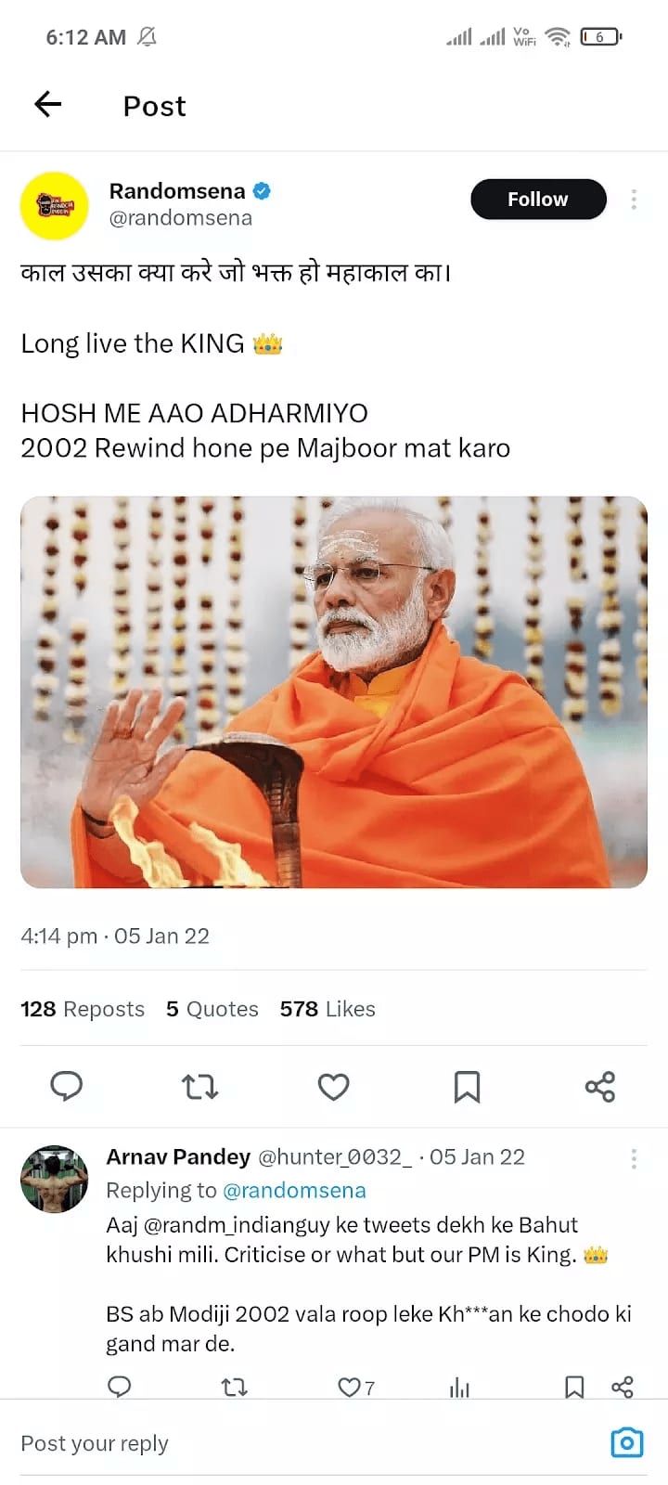Bookmark the main Randomsena post
The height and width of the screenshot is (1485, 668).
(467, 1086)
